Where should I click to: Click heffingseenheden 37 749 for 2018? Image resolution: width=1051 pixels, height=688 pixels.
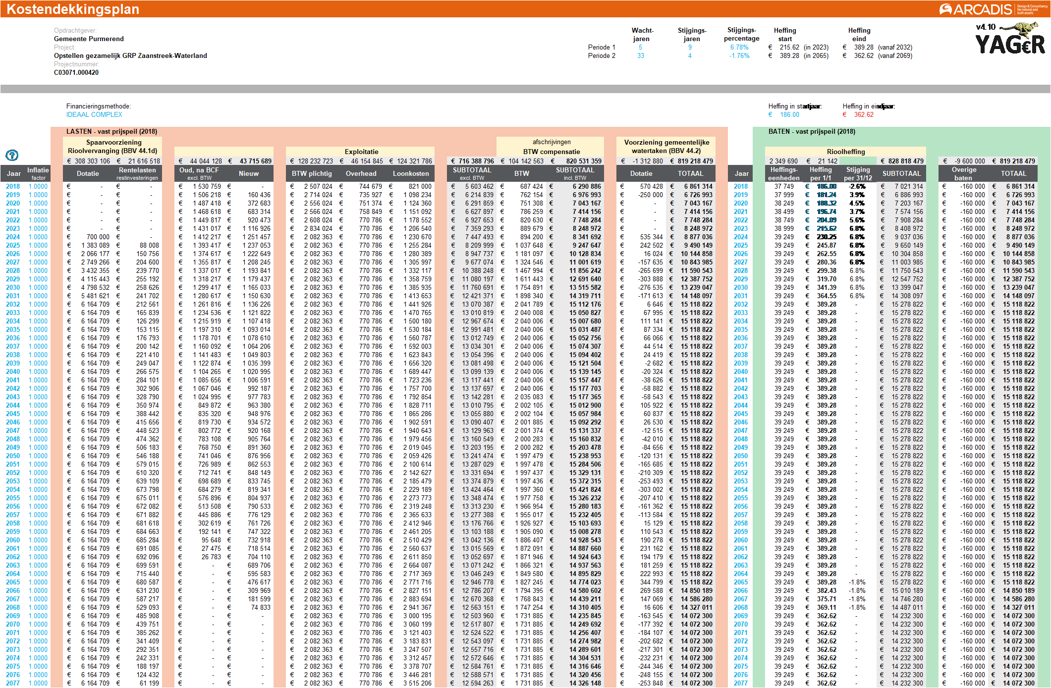click(784, 186)
